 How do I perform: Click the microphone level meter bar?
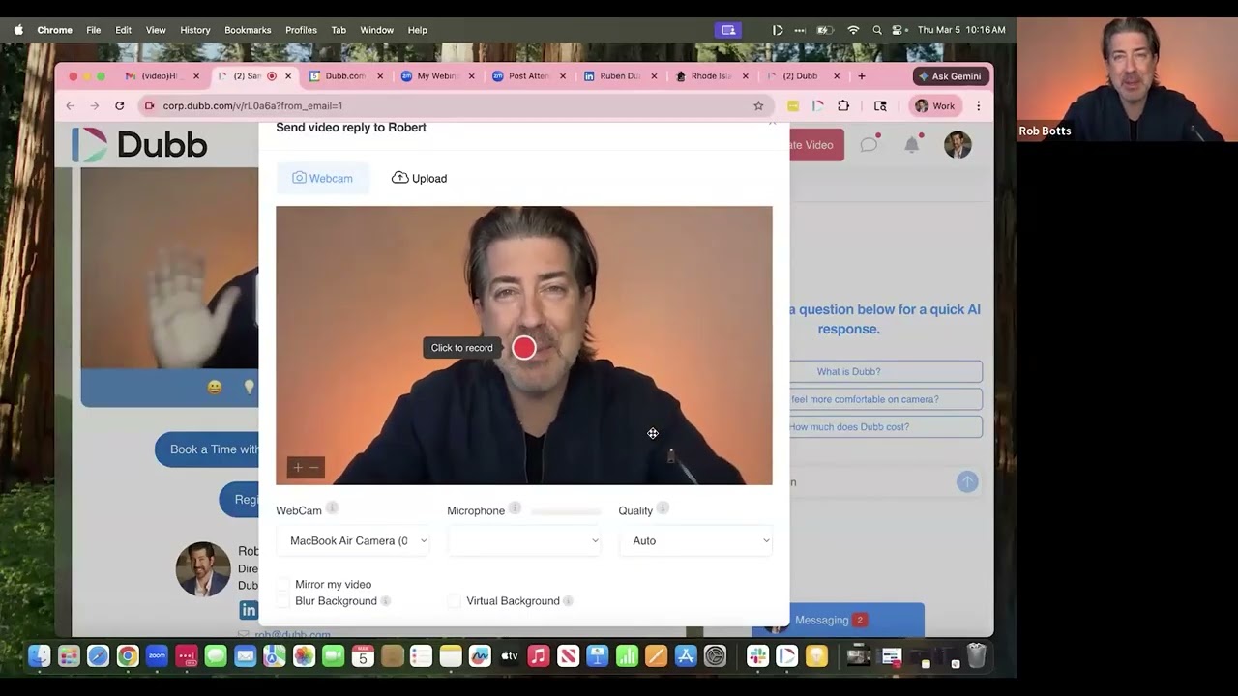click(566, 511)
